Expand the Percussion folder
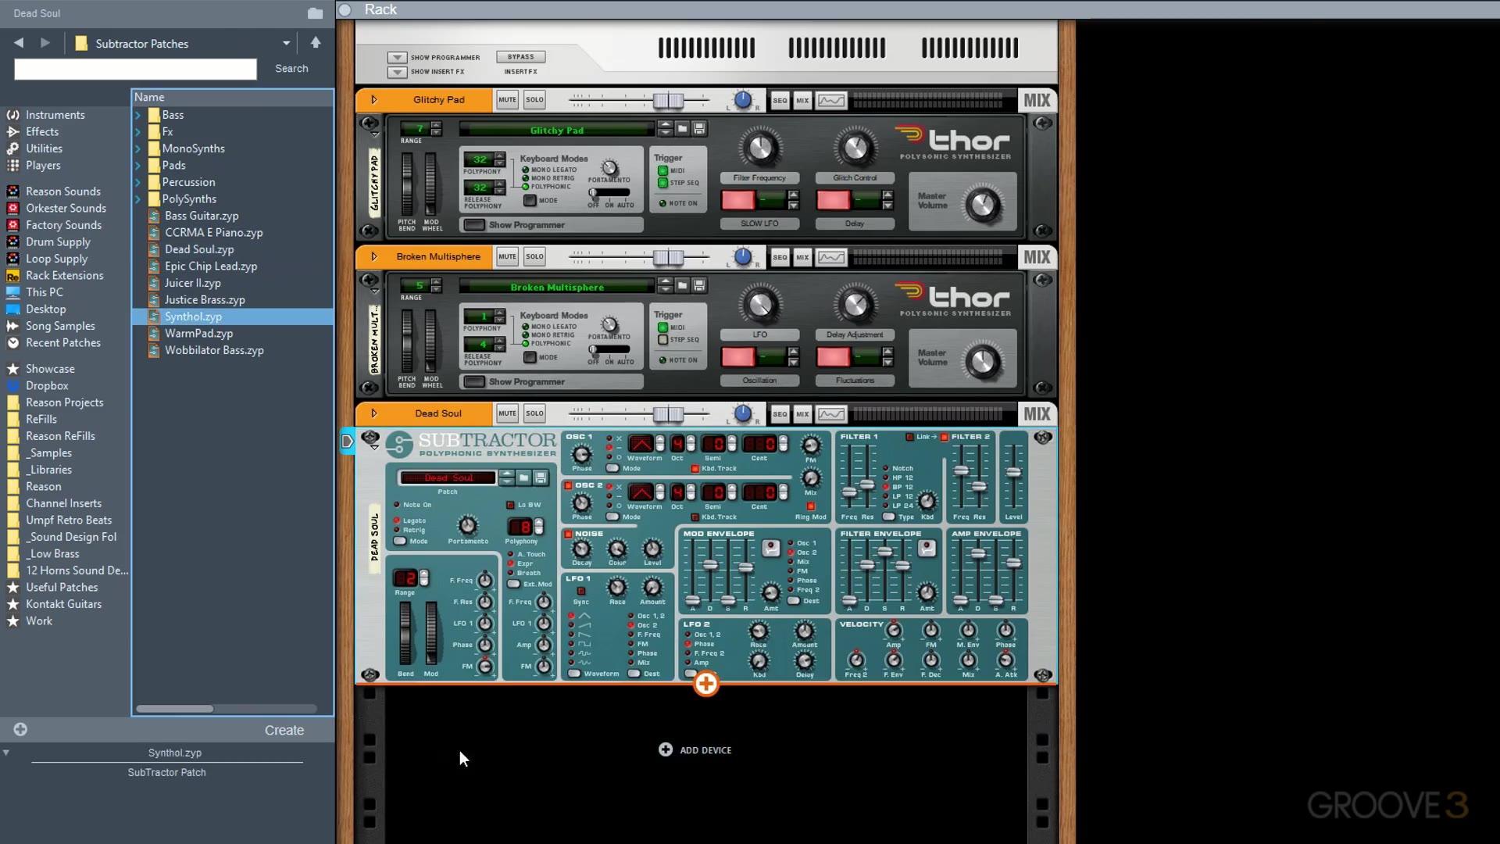Image resolution: width=1500 pixels, height=844 pixels. pyautogui.click(x=138, y=182)
